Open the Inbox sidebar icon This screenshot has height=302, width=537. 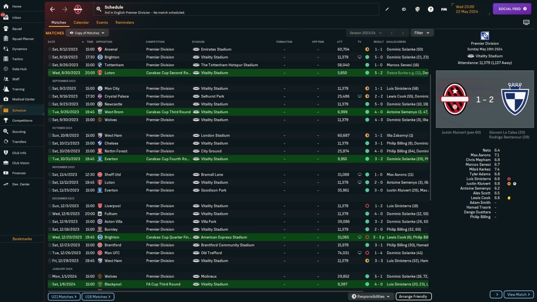(6, 18)
